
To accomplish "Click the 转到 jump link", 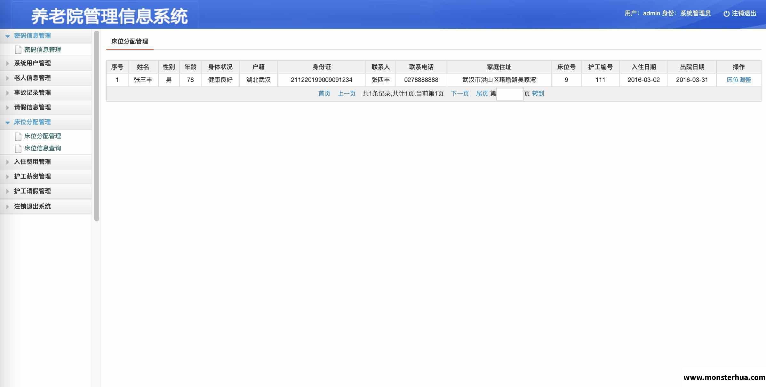I will pos(538,94).
